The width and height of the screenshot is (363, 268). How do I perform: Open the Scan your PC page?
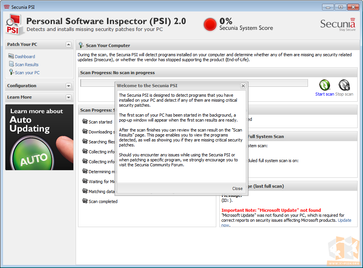click(x=27, y=73)
